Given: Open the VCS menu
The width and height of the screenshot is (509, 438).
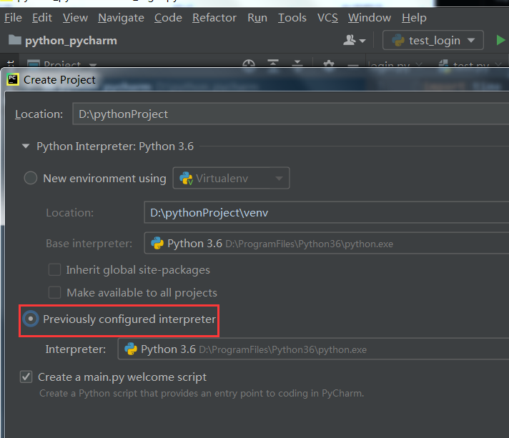Looking at the screenshot, I should (327, 18).
